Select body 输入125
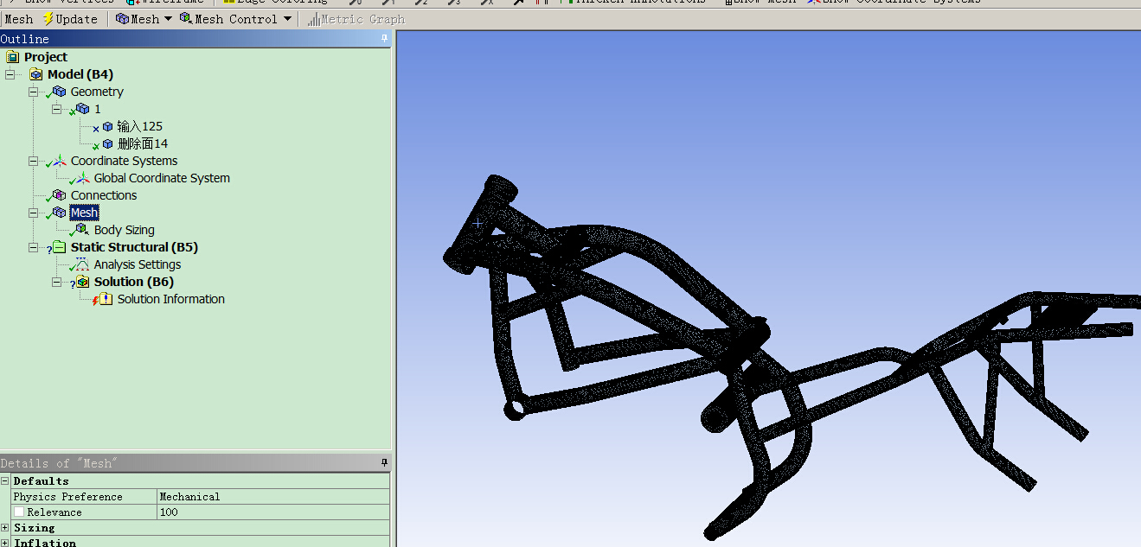This screenshot has width=1141, height=547. click(x=140, y=126)
